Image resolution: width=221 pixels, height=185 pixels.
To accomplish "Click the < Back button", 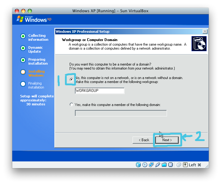I will click(144, 140).
